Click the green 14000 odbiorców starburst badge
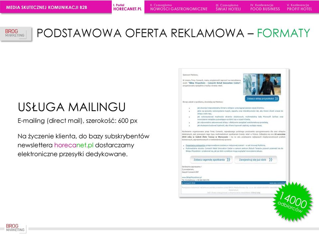The image size is (319, 234). coord(292,201)
